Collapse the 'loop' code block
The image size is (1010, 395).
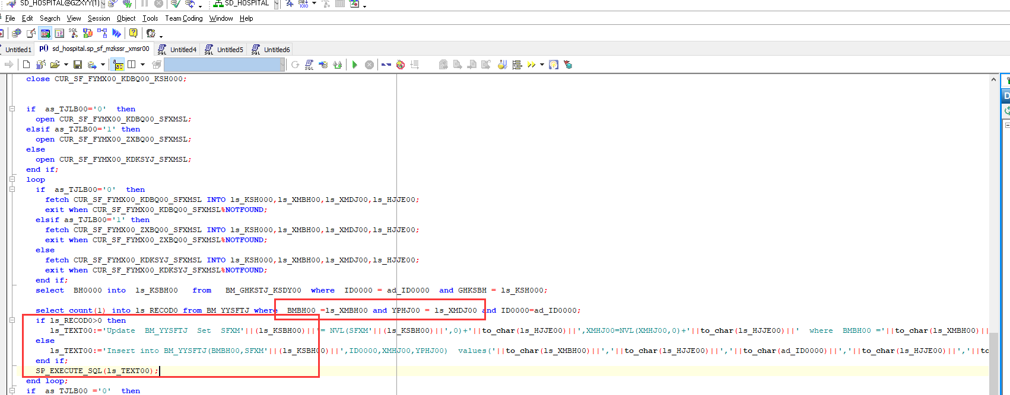[x=12, y=179]
